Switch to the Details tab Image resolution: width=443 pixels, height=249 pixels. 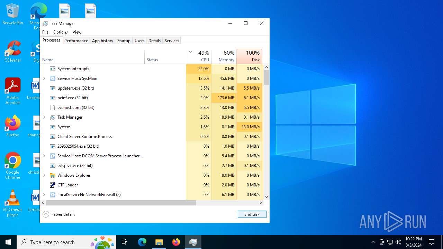click(x=154, y=41)
